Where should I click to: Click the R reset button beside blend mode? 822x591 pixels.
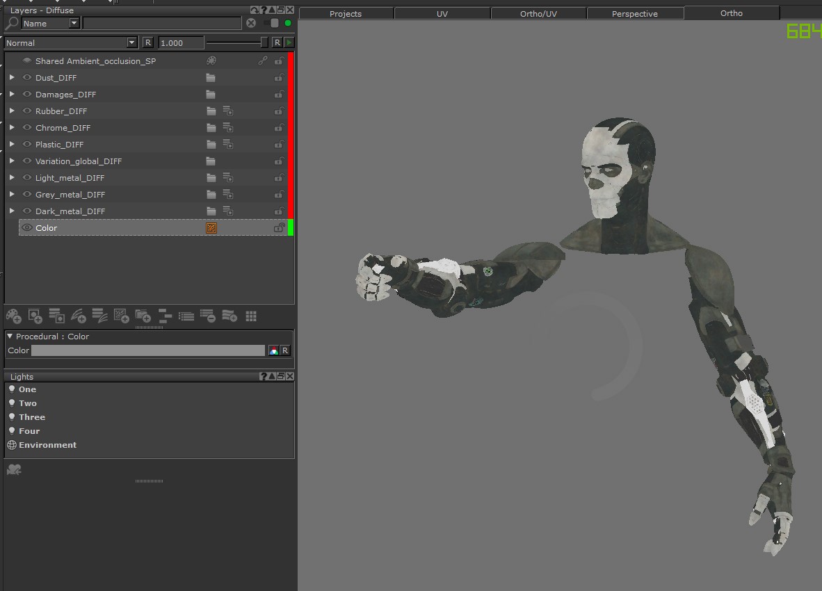[147, 43]
